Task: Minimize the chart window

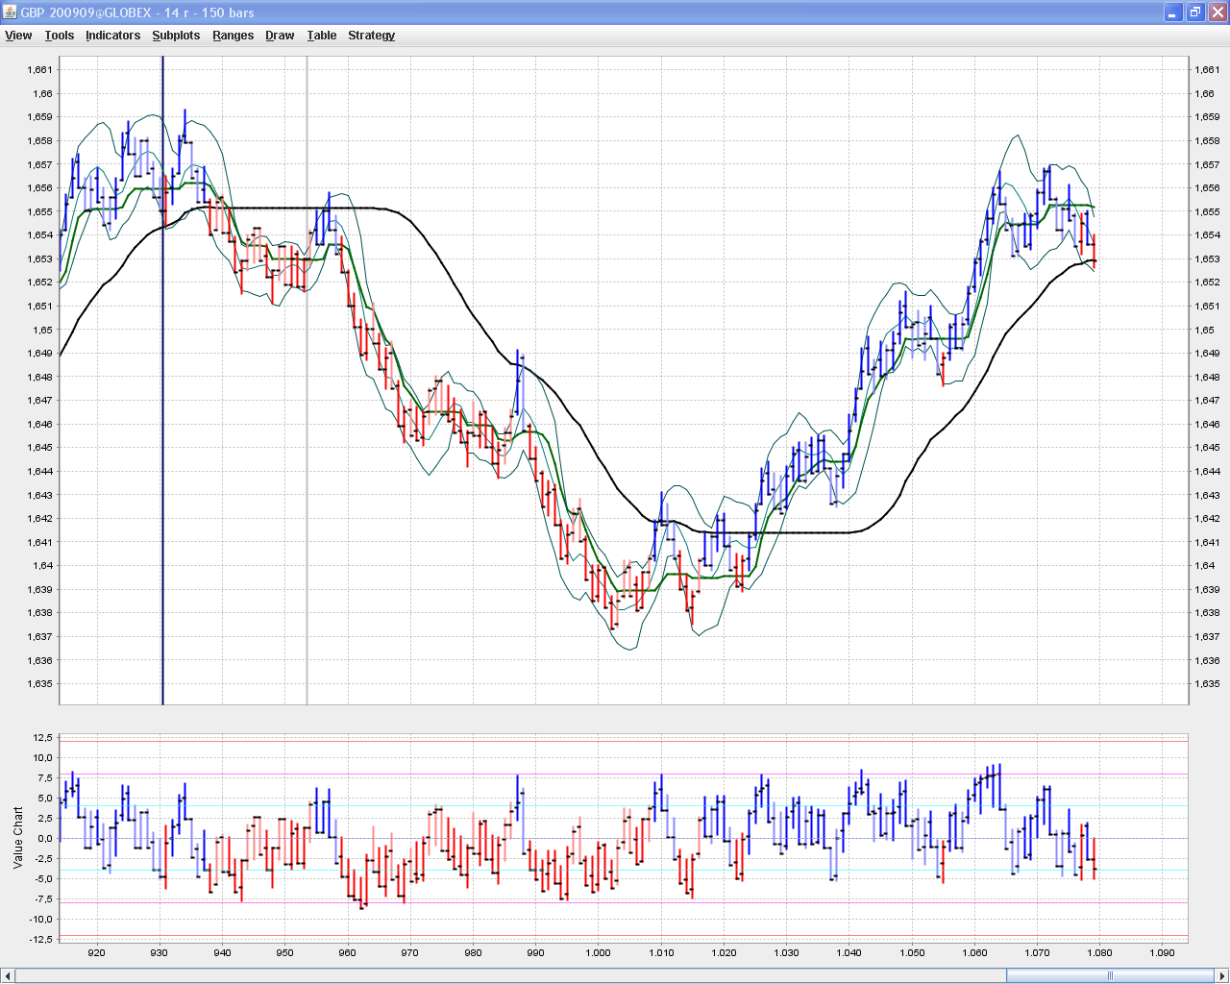Action: (1173, 12)
